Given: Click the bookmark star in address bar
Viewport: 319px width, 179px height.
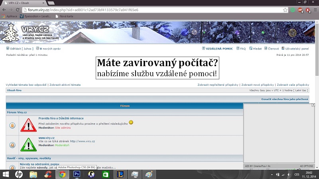Looking at the screenshot, I should (286, 10).
